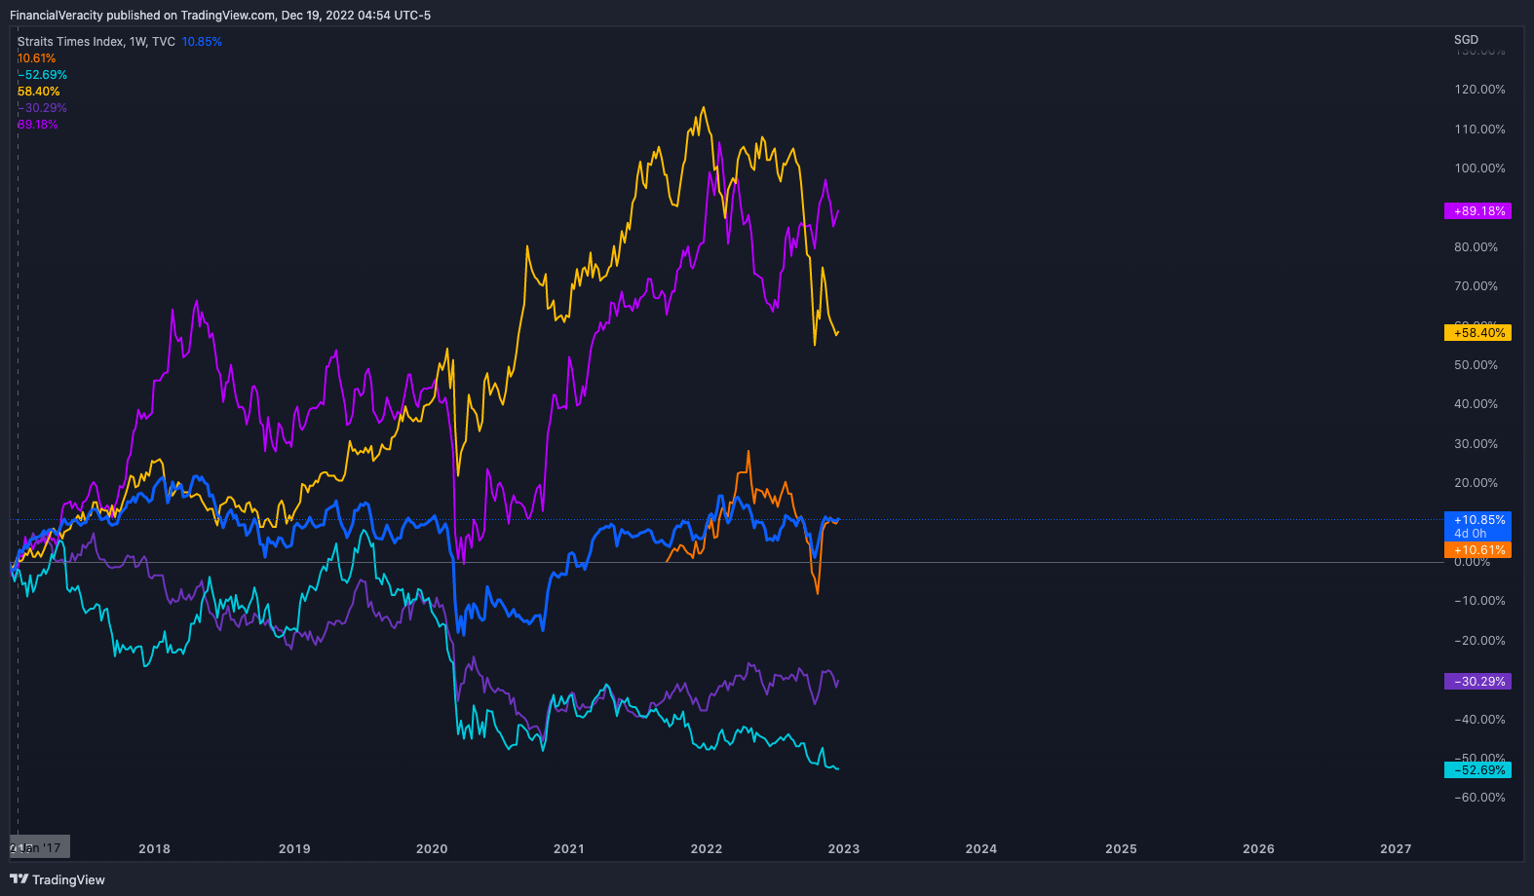Click the 2022 time axis label
Image resolution: width=1534 pixels, height=896 pixels.
point(707,849)
